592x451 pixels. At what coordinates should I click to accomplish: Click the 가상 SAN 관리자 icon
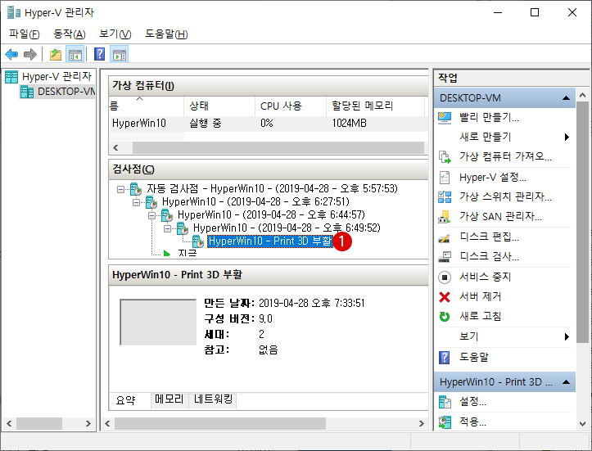[x=445, y=216]
